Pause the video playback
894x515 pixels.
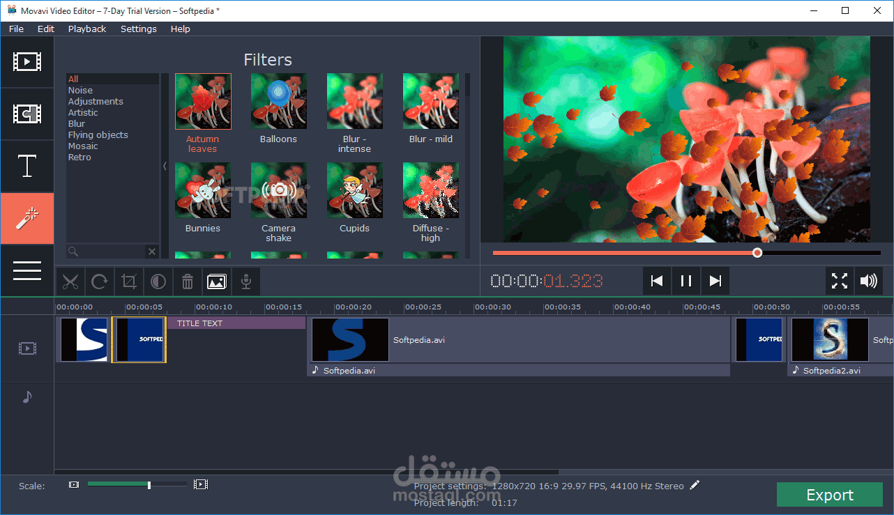[x=686, y=281]
